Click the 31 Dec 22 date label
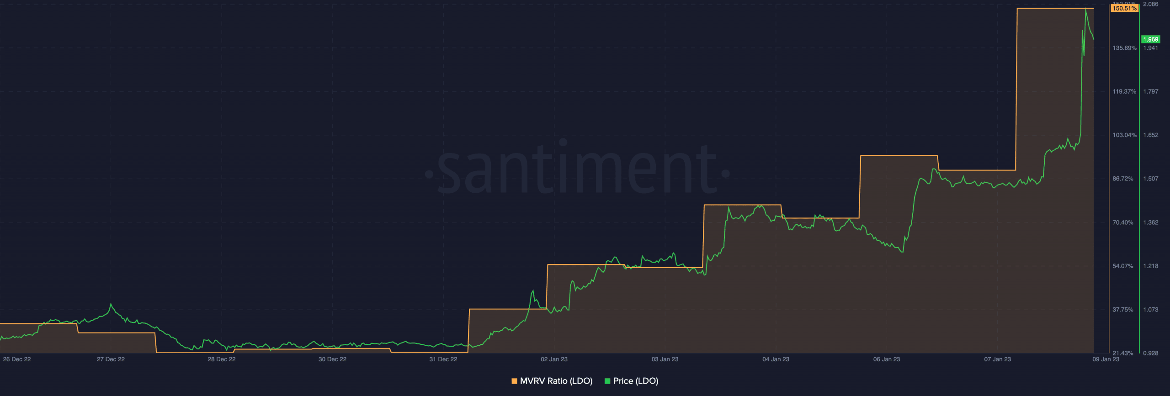Screen dimensions: 1170x396 point(443,359)
